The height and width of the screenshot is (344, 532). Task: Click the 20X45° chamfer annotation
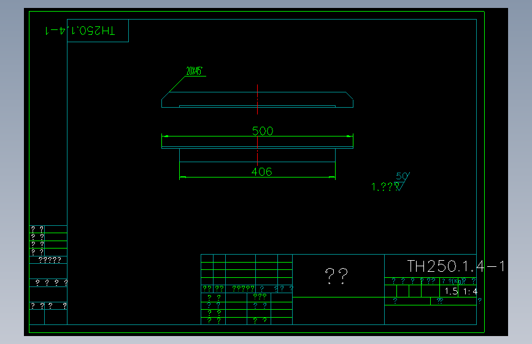click(x=195, y=71)
